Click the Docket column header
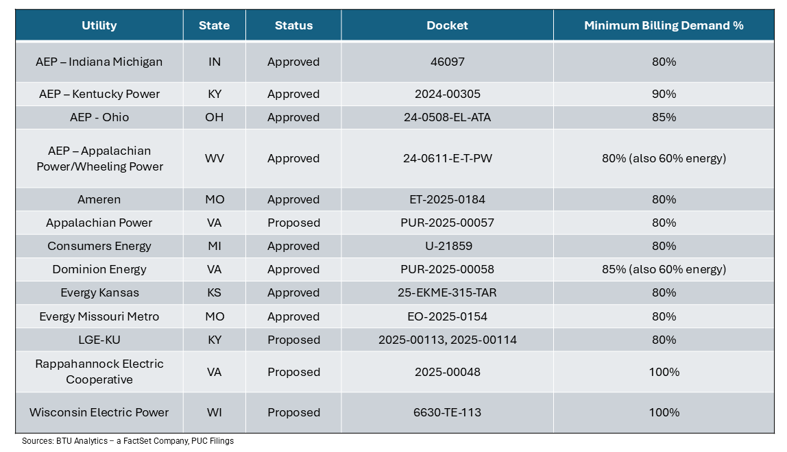The height and width of the screenshot is (452, 787). pos(447,25)
